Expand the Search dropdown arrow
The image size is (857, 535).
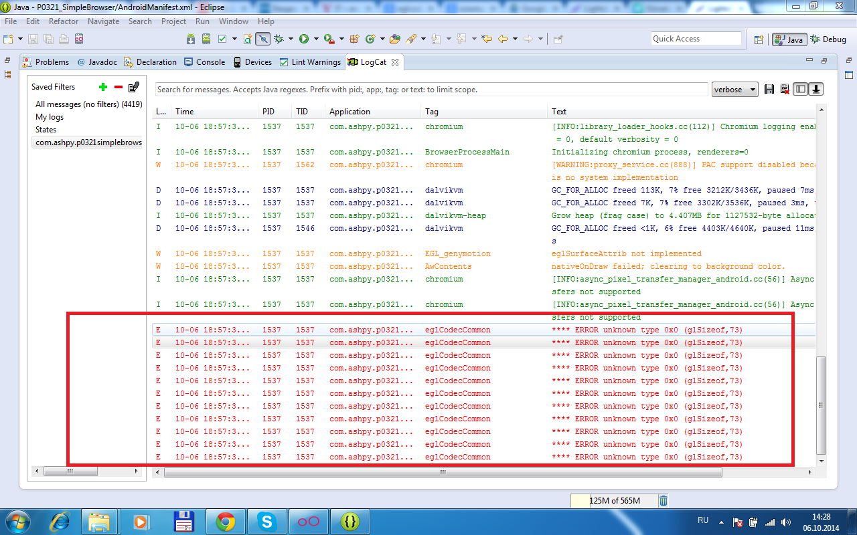pos(423,39)
